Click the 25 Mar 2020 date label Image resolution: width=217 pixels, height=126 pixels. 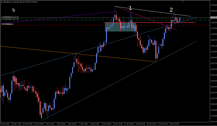pyautogui.click(x=5, y=124)
